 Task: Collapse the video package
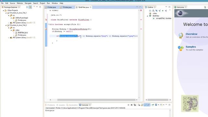[x=11, y=30]
